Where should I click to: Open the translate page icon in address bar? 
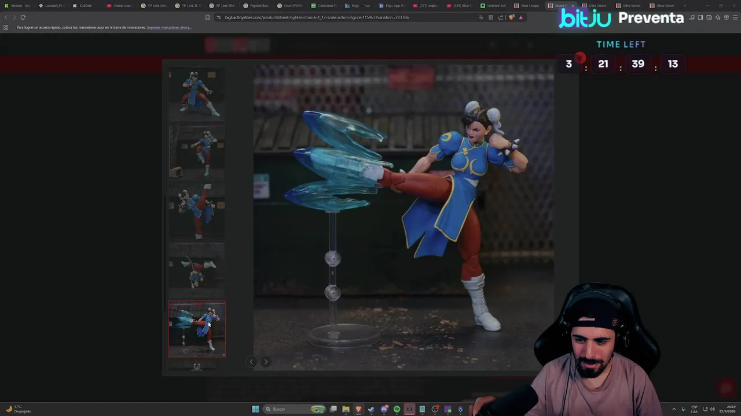[481, 17]
